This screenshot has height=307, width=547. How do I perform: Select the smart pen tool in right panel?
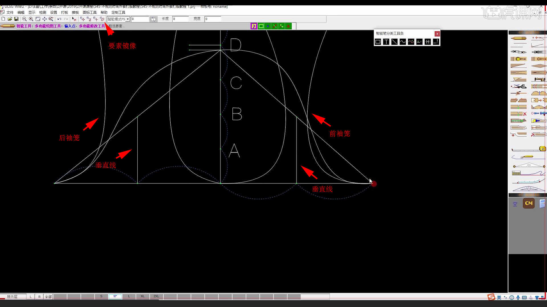coord(519,38)
